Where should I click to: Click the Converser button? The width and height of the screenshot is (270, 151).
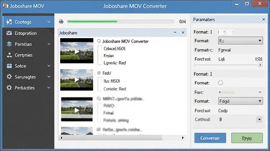tap(210, 138)
